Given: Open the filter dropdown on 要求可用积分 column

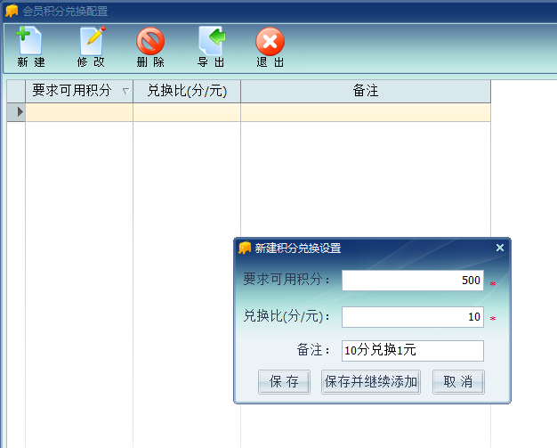Looking at the screenshot, I should [125, 92].
